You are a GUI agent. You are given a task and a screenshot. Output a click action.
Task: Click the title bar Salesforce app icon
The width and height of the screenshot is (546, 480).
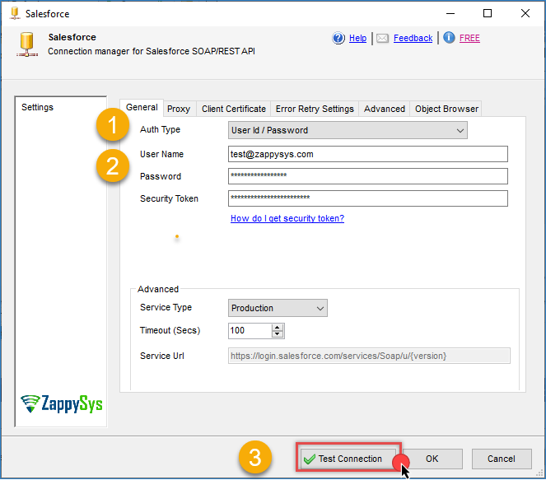[x=15, y=13]
